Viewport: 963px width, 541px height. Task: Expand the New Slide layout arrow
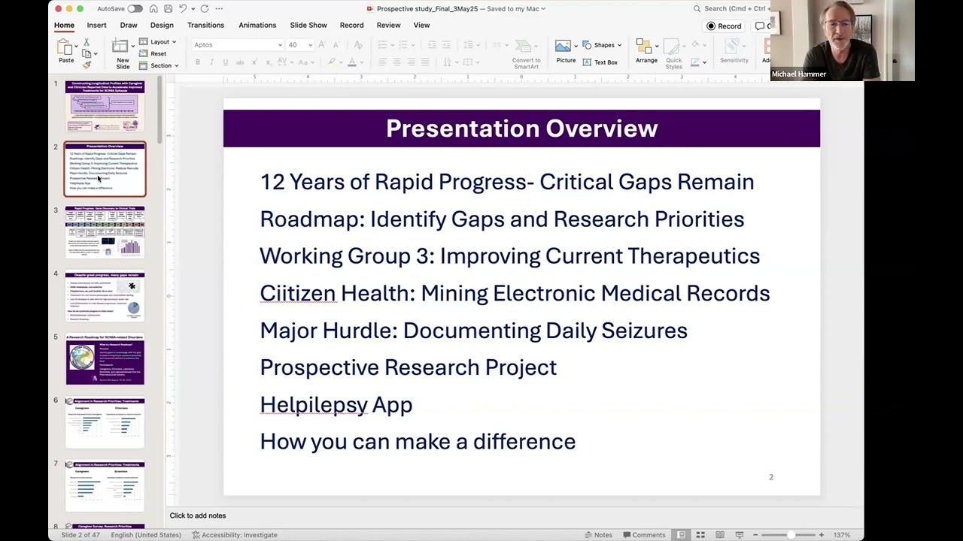132,47
